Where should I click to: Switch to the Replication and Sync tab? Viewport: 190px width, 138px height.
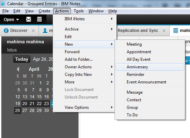pyautogui.click(x=138, y=31)
